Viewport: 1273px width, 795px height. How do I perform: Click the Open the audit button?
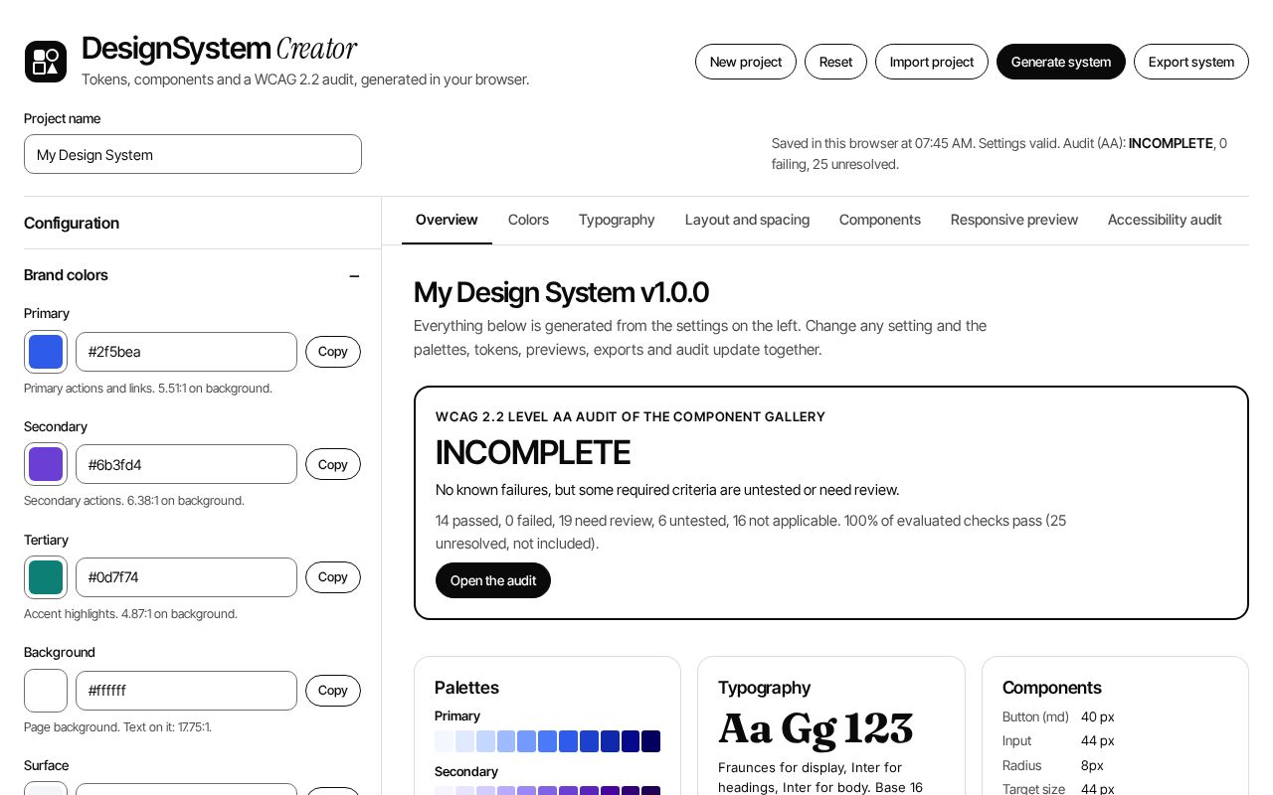click(x=493, y=580)
